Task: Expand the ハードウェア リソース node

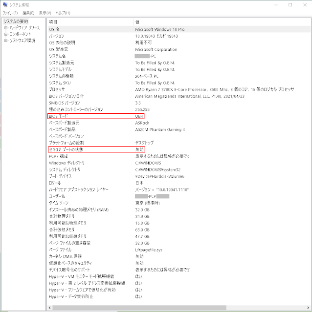Action: coord(5,28)
